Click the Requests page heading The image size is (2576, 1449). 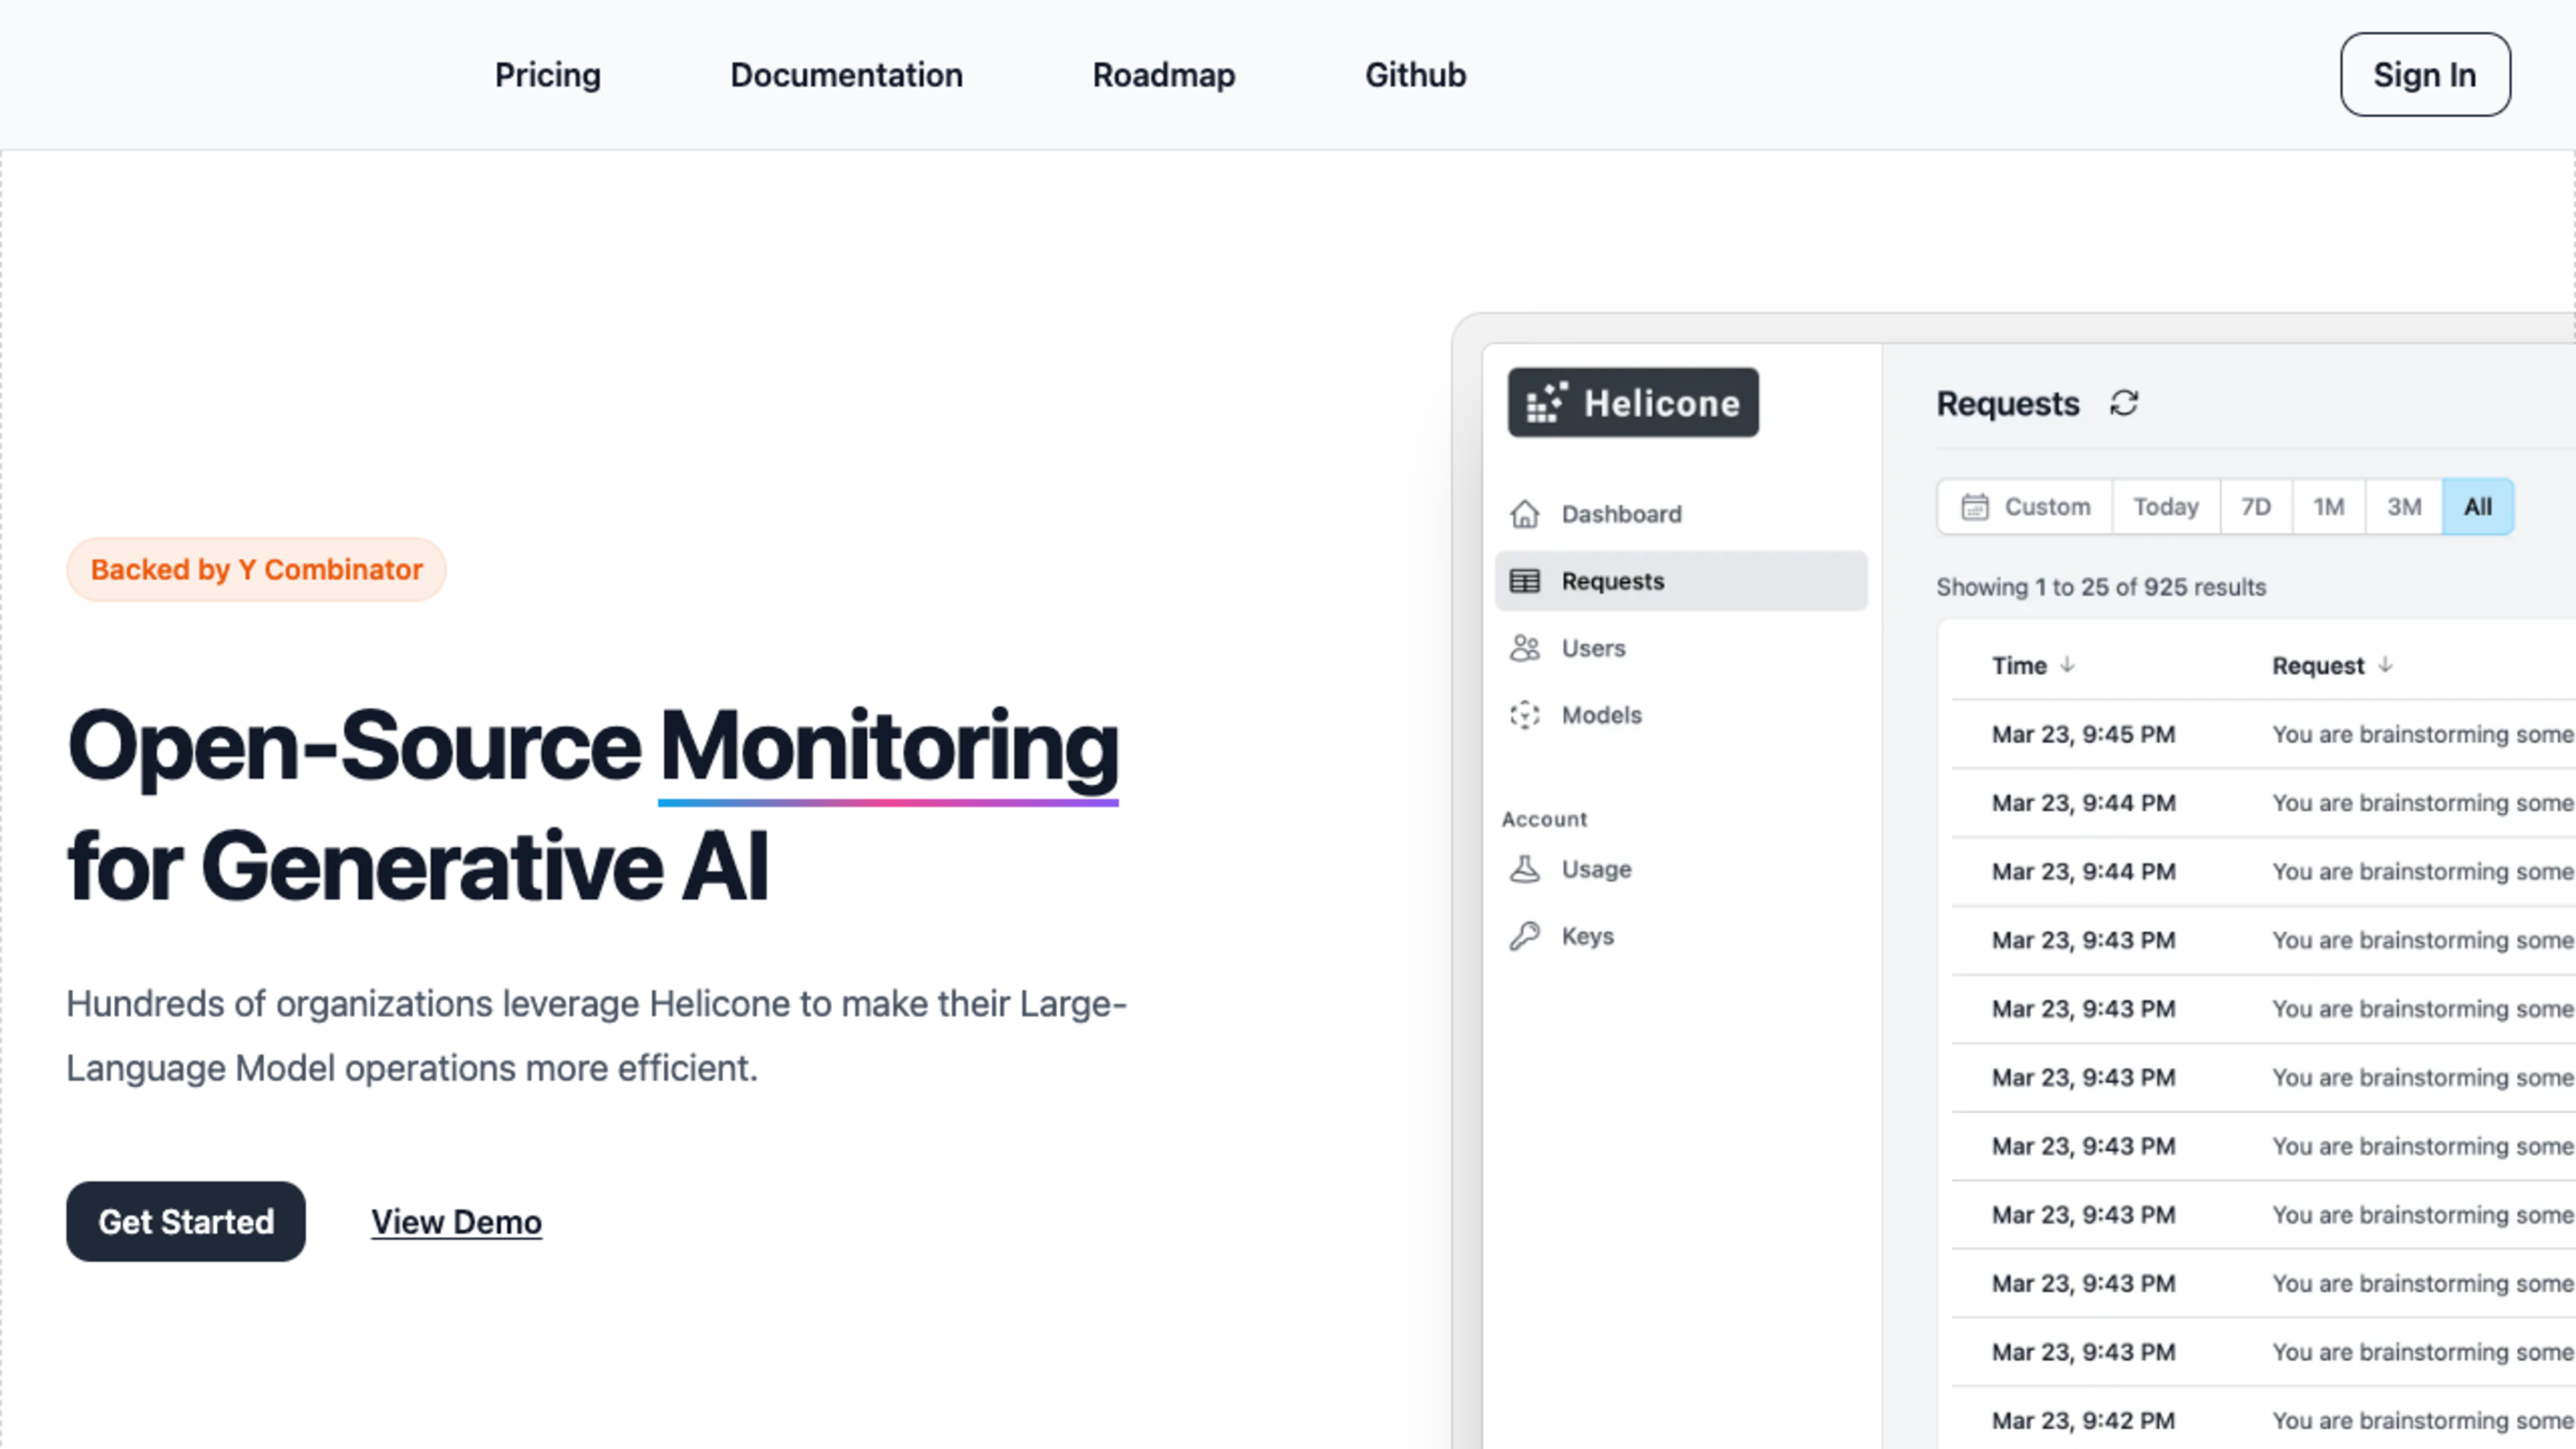[x=2007, y=404]
